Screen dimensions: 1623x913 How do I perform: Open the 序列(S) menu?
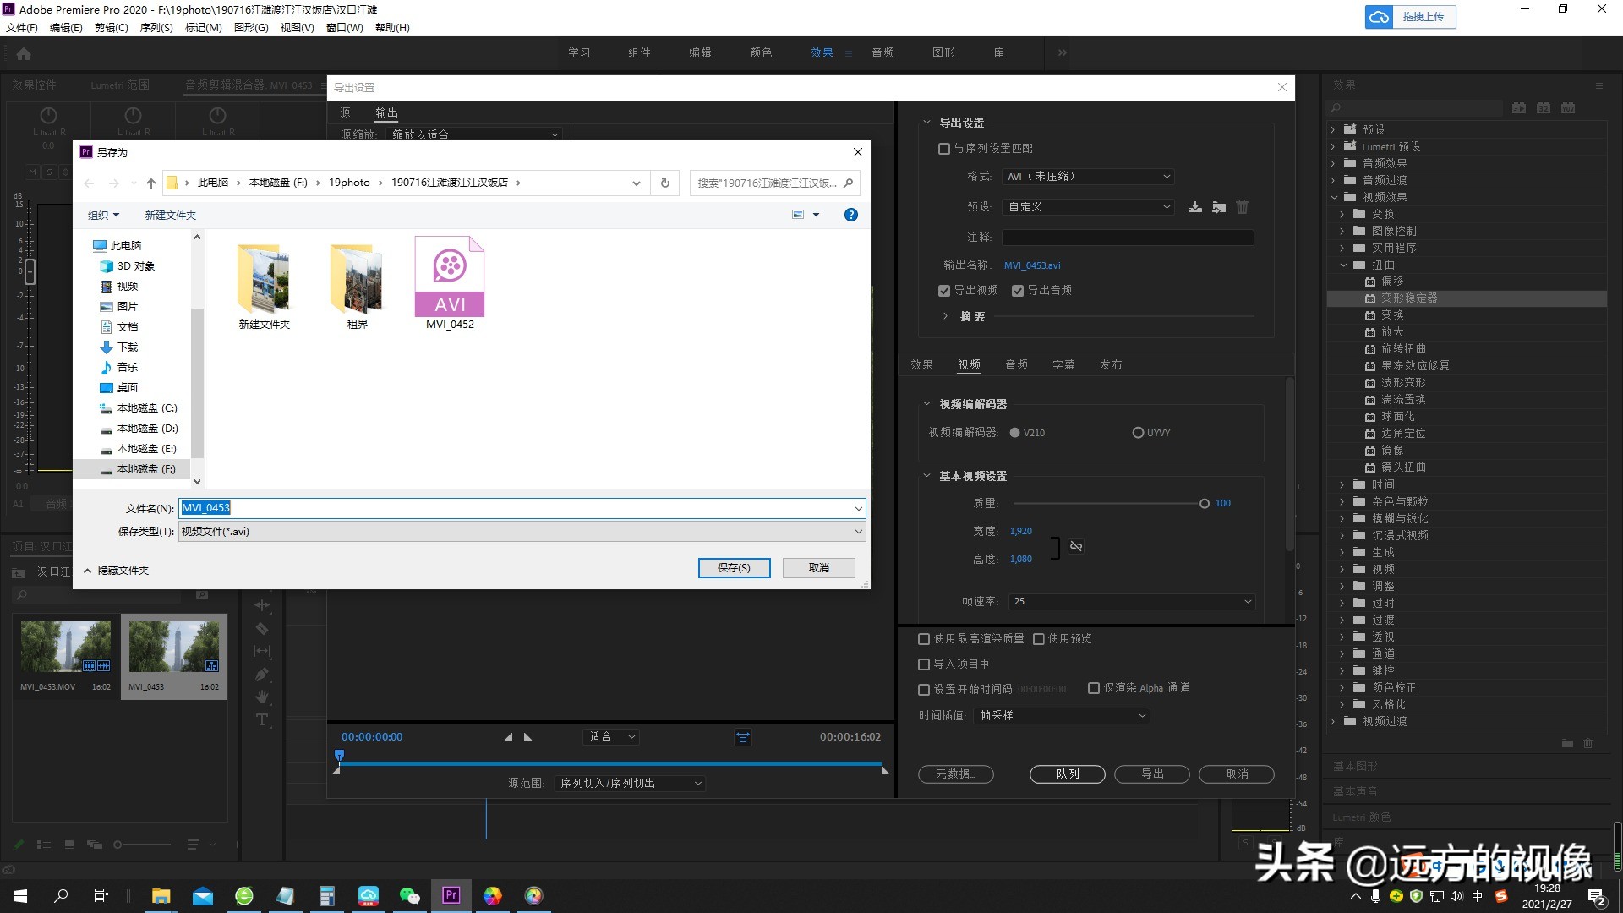coord(156,28)
